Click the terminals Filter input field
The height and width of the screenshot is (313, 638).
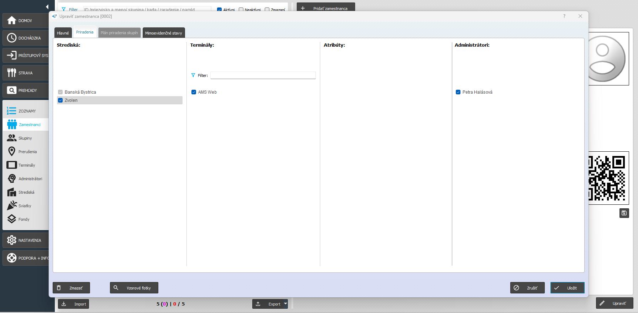(x=263, y=75)
